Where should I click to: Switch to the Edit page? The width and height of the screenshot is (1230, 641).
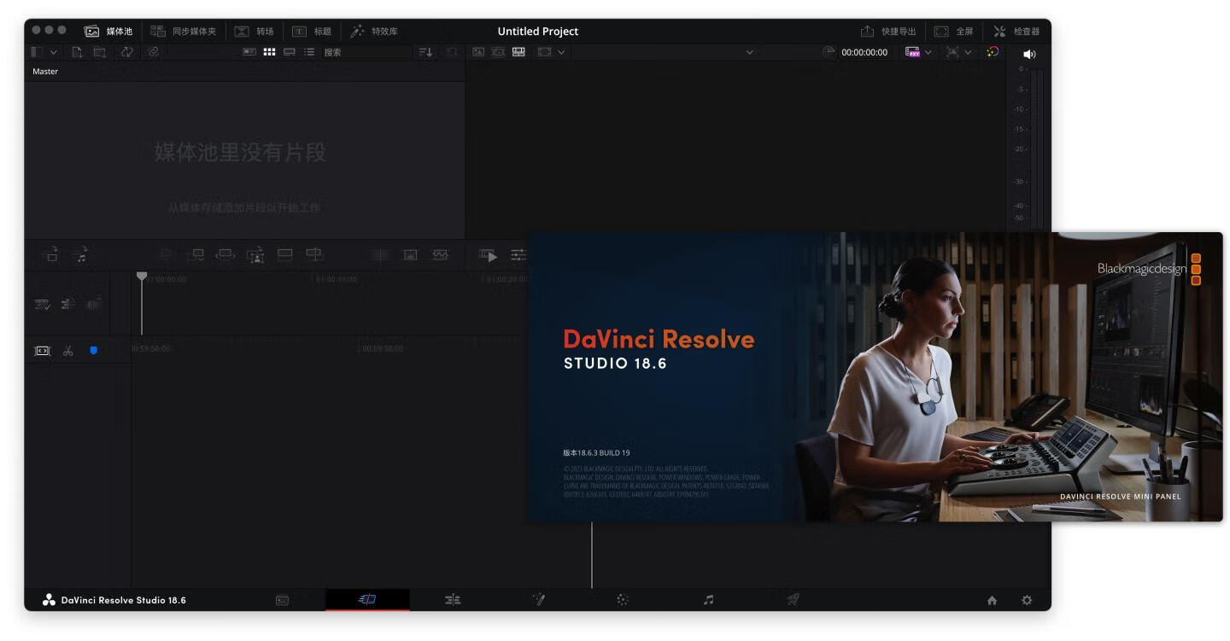[x=453, y=600]
